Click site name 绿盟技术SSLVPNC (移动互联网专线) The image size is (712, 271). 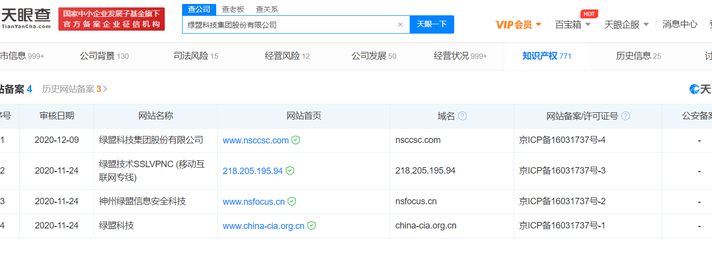click(152, 171)
